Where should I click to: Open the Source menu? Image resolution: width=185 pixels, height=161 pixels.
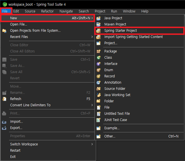pos(30,11)
